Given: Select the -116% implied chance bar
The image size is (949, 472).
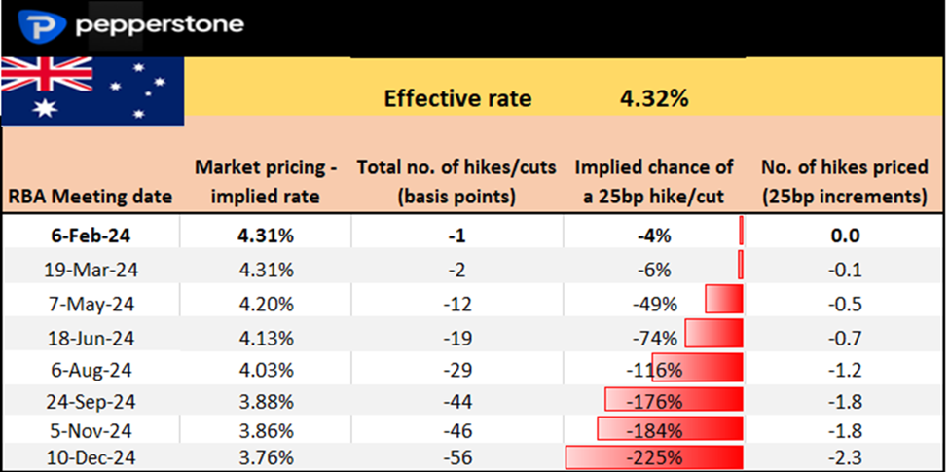Looking at the screenshot, I should click(x=697, y=370).
